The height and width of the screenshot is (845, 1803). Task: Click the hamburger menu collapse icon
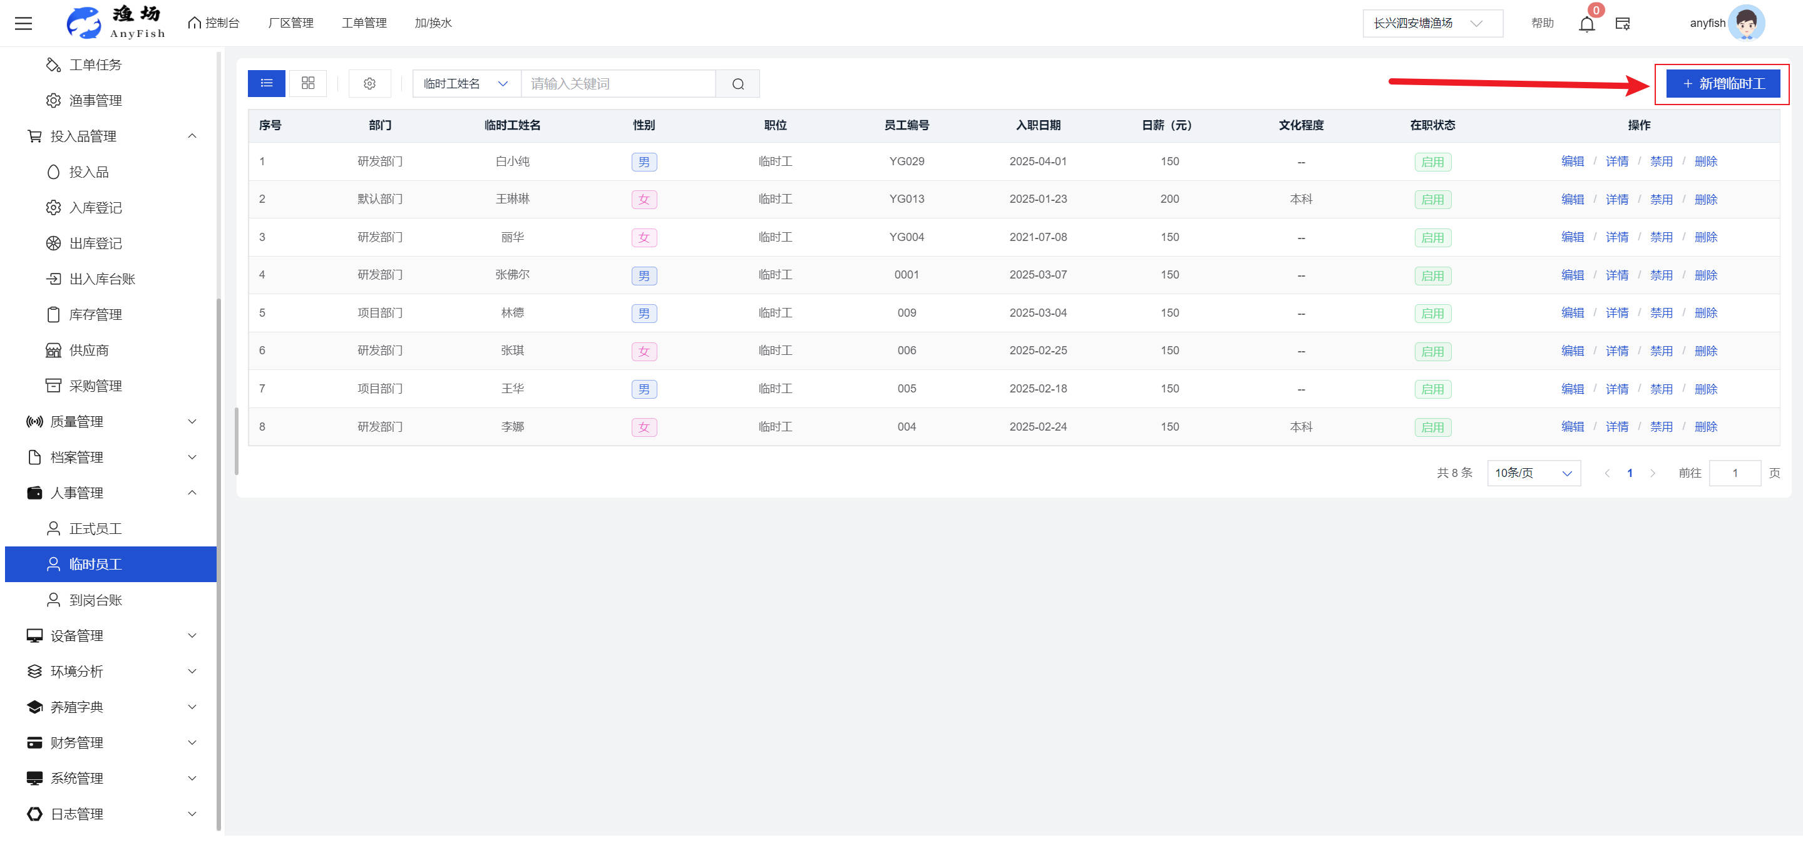click(x=24, y=23)
